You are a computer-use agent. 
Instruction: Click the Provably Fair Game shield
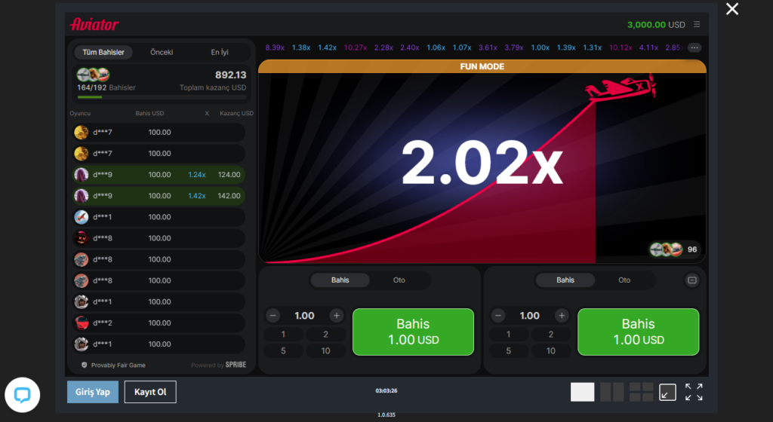coord(85,365)
